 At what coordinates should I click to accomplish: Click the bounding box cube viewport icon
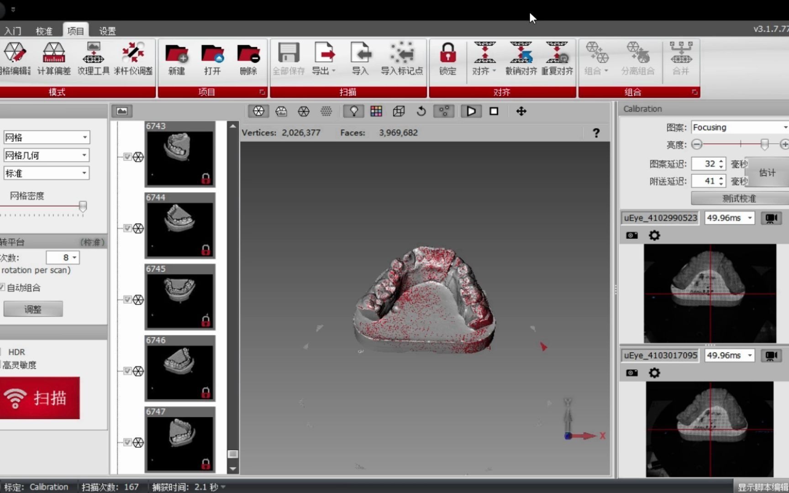(x=399, y=111)
